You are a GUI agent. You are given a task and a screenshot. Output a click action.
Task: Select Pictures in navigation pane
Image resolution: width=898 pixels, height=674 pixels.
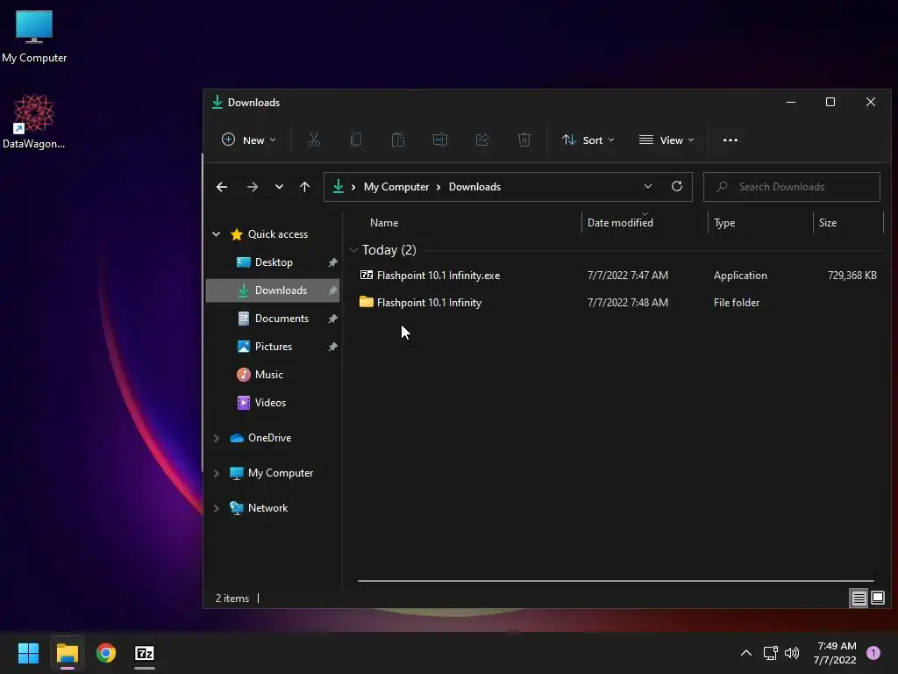coord(274,346)
